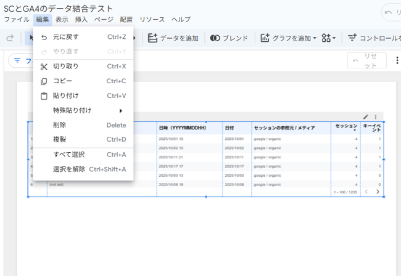Open the 配置 menu
401x276 pixels.
[126, 19]
